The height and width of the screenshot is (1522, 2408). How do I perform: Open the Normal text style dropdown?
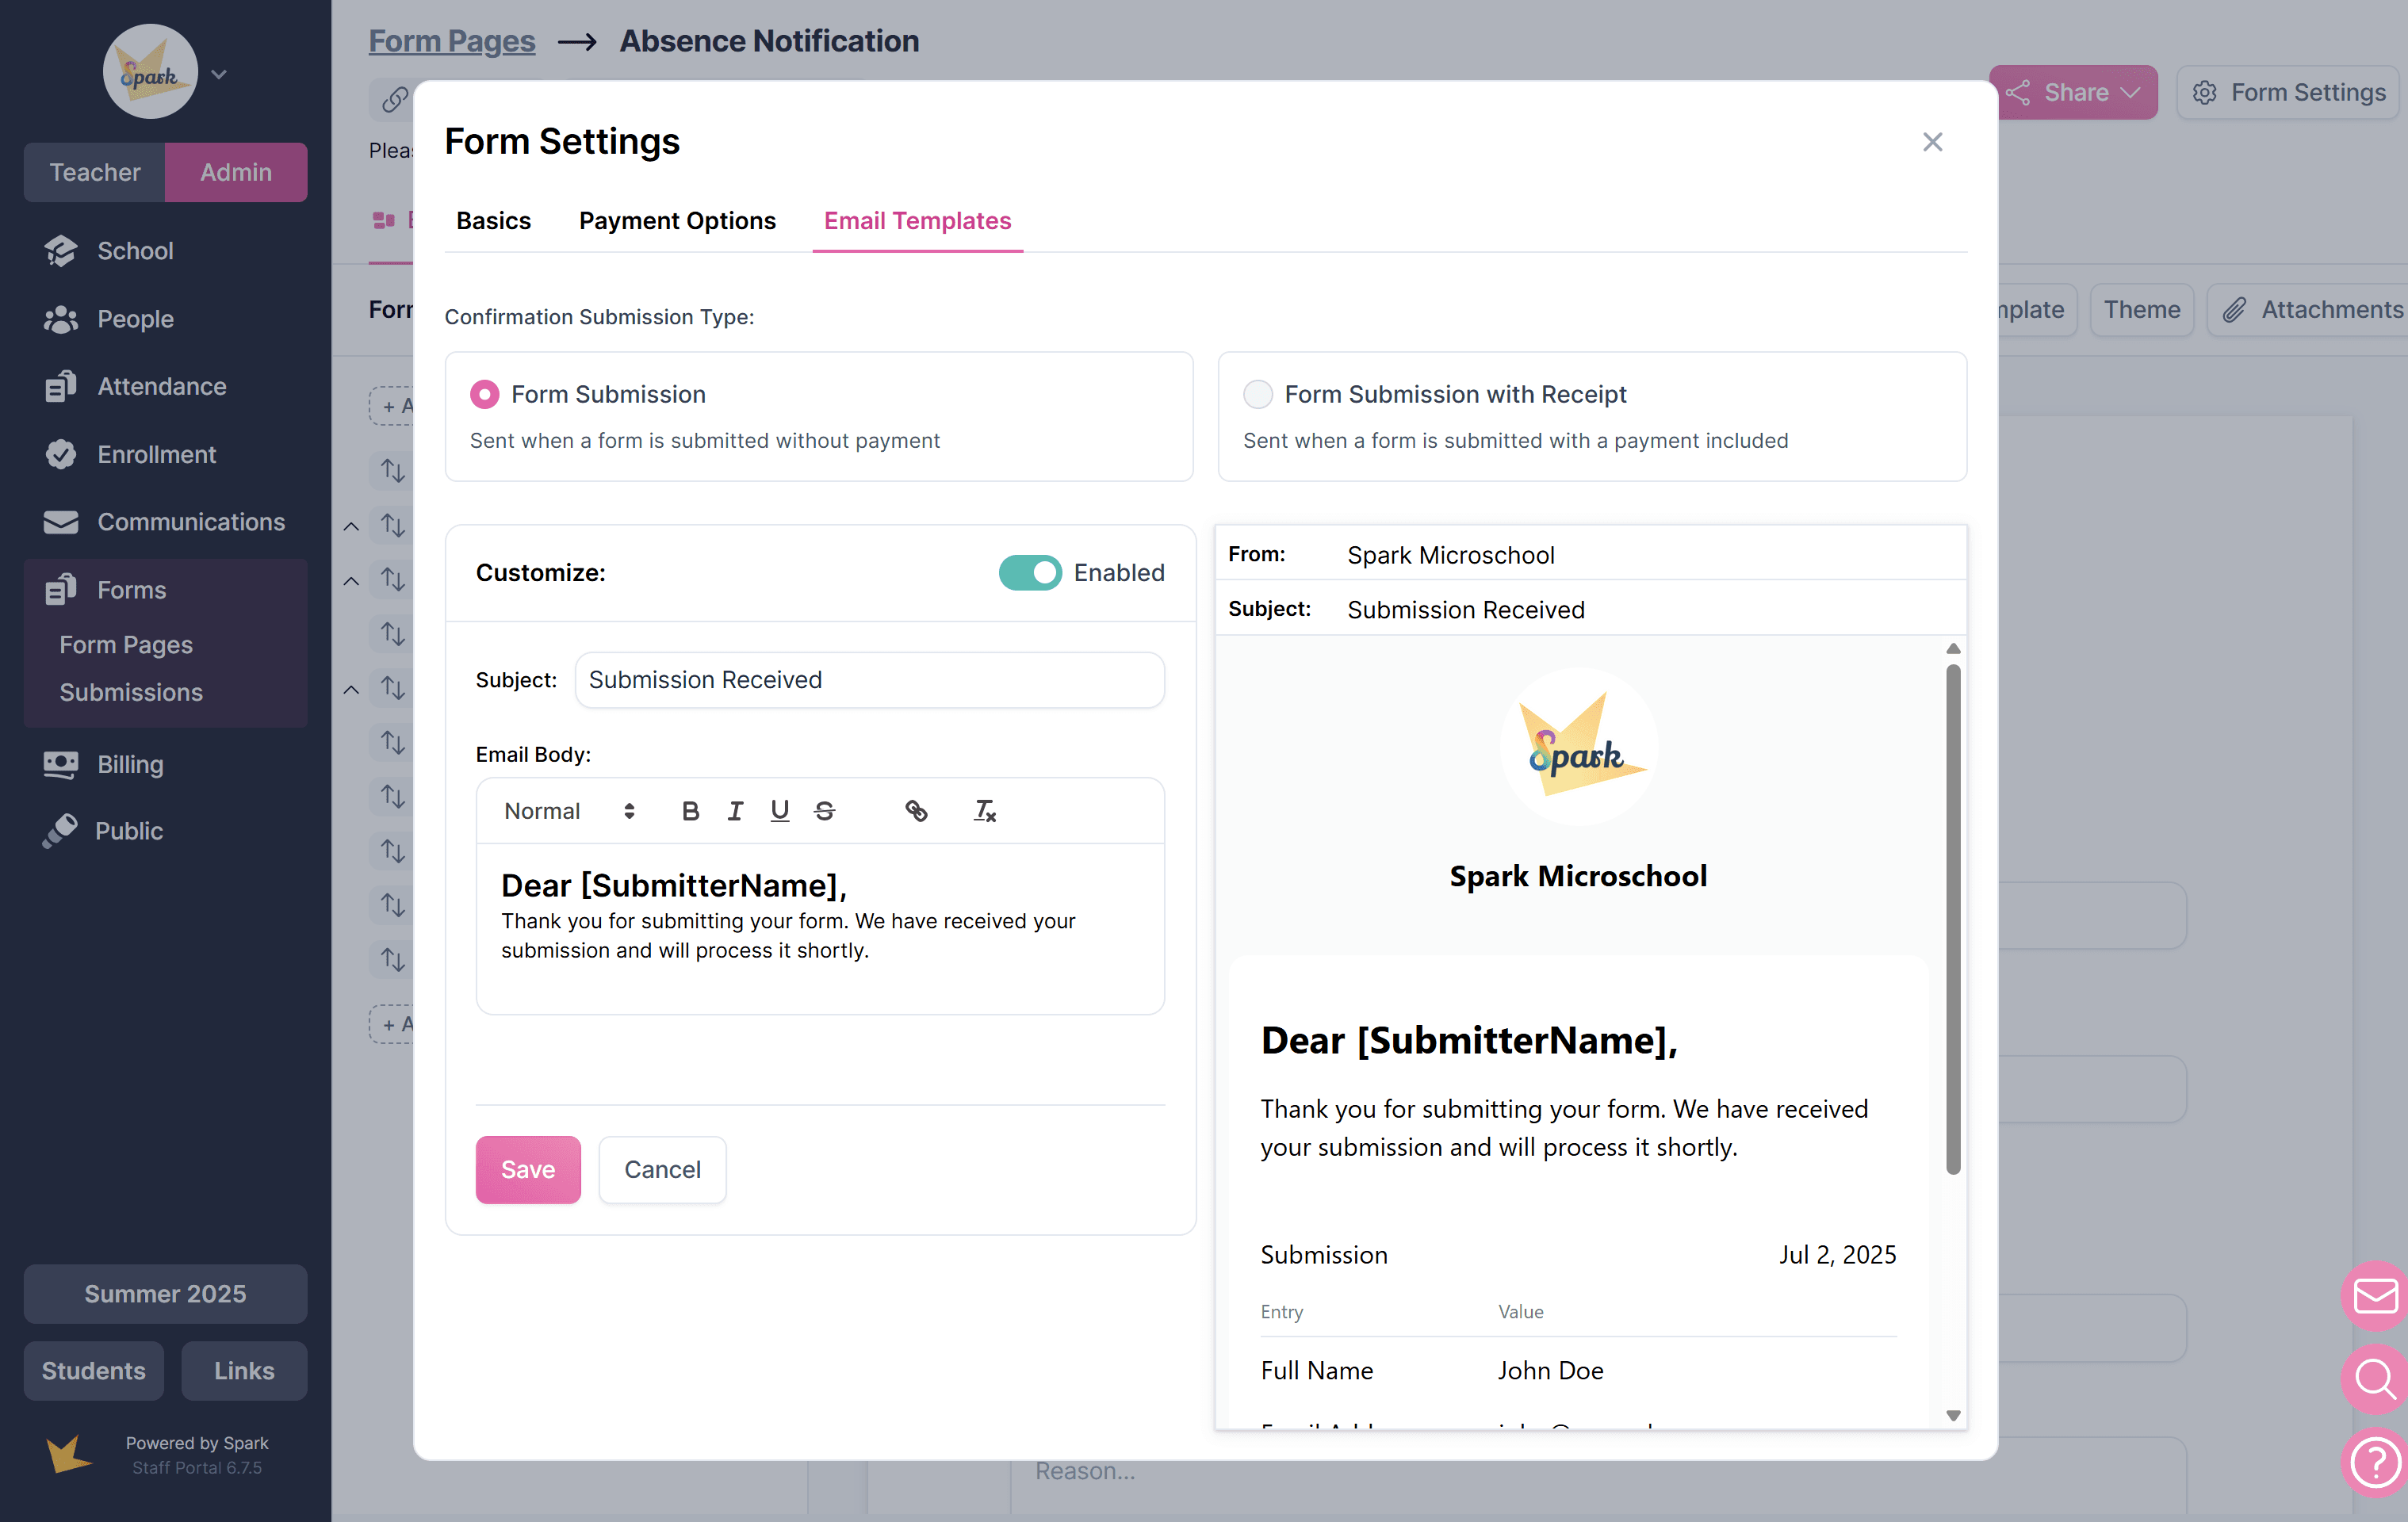pyautogui.click(x=569, y=811)
